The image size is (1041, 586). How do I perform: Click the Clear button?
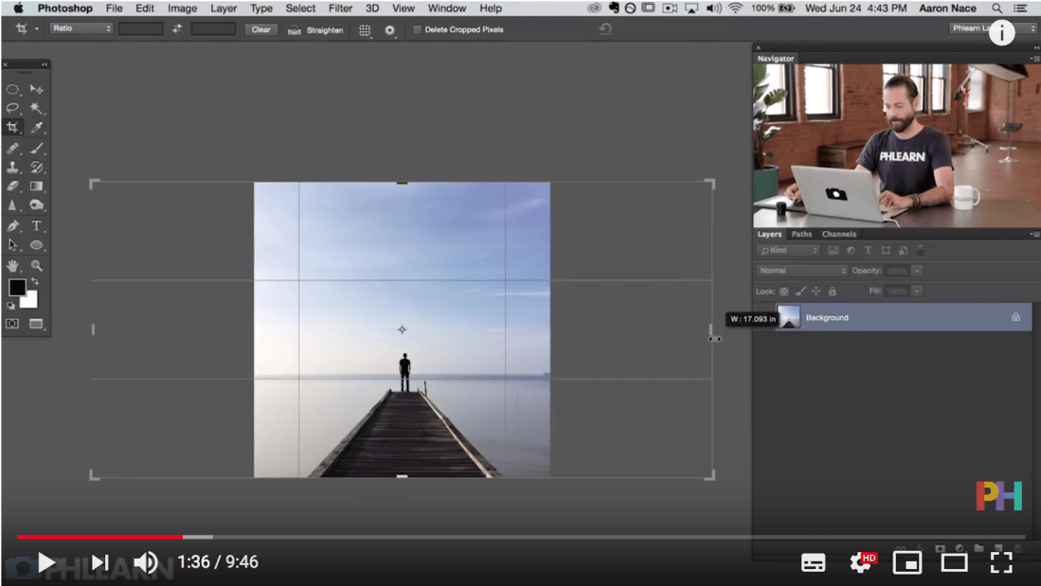pos(261,29)
